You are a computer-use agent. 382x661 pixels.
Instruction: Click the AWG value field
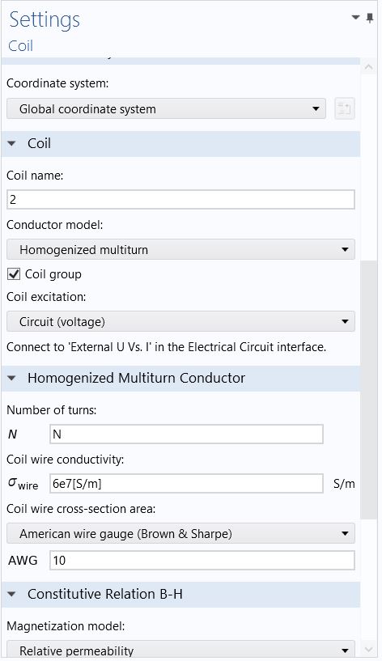202,560
